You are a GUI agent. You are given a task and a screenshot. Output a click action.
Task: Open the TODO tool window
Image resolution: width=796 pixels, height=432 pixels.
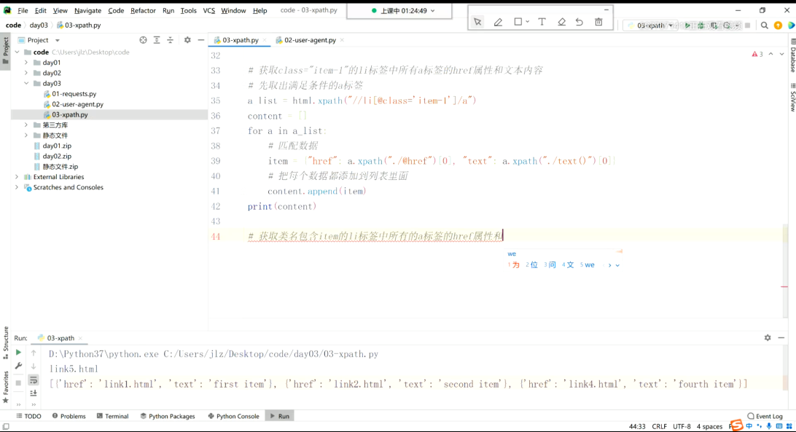[x=28, y=416]
